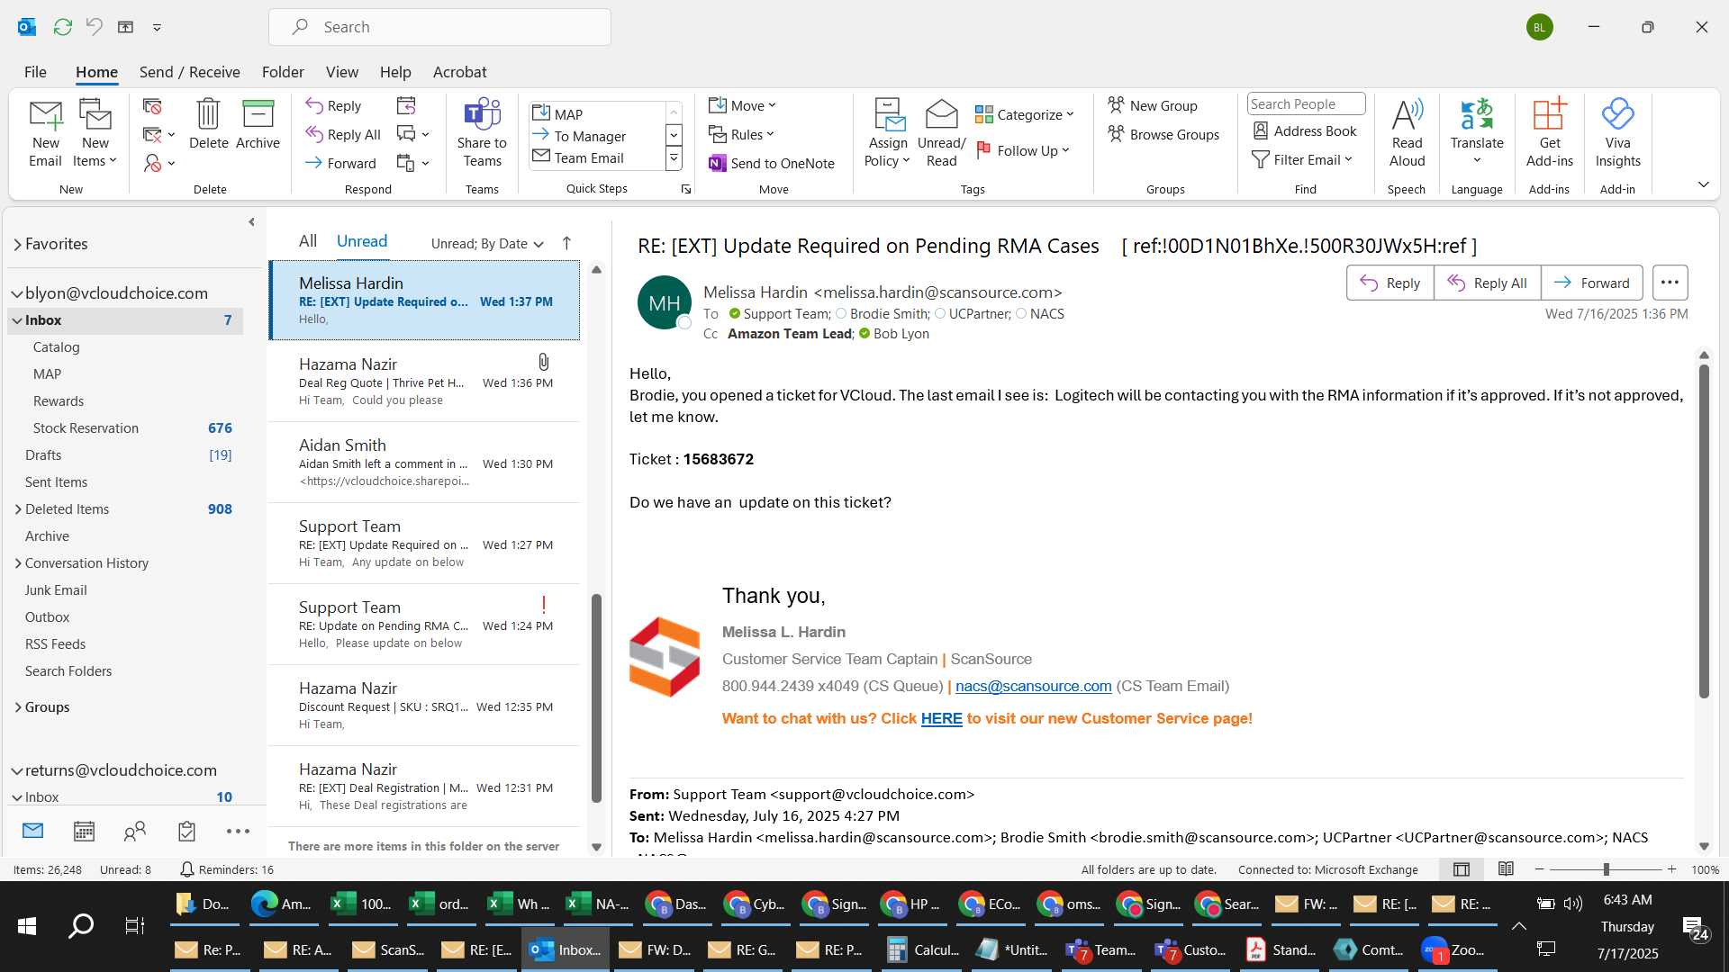Click the Ignore conversation icon
The image size is (1729, 972).
(x=152, y=106)
